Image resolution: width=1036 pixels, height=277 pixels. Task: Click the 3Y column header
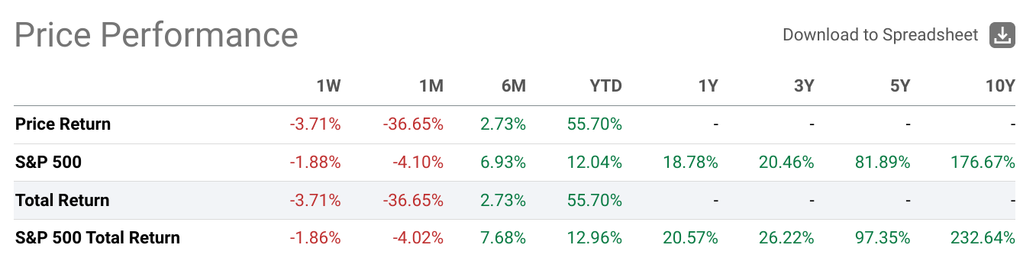pyautogui.click(x=805, y=86)
